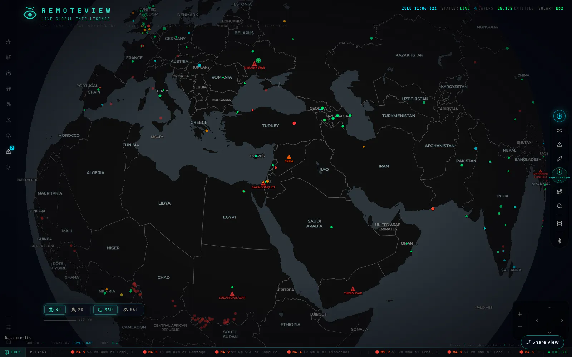Open the route path tool icon
The height and width of the screenshot is (357, 572).
click(559, 192)
